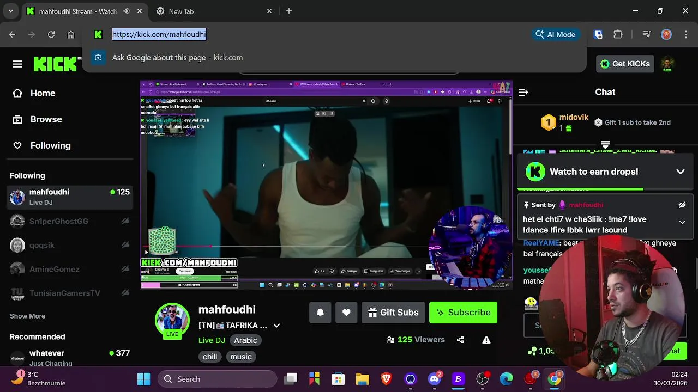The width and height of the screenshot is (698, 392).
Task: Open AmineGomez offline channel
Action: (x=70, y=269)
